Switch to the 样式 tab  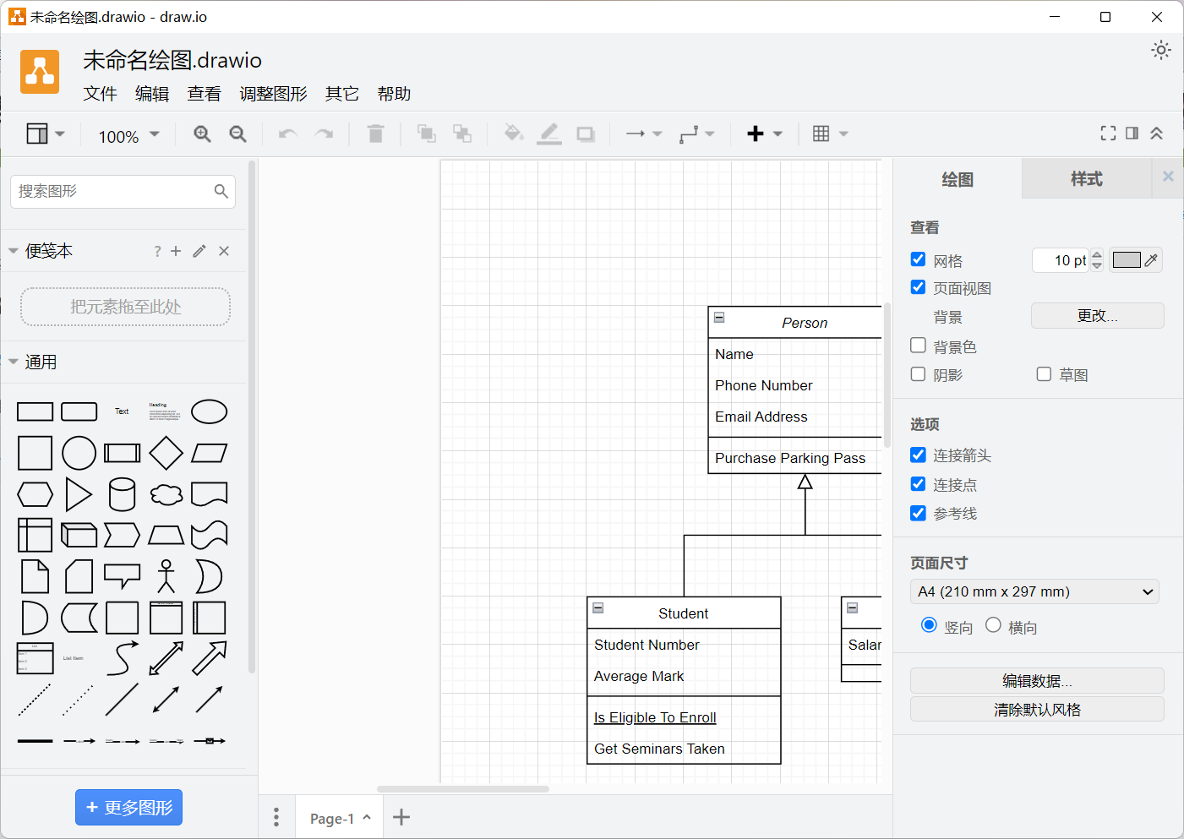[1087, 178]
